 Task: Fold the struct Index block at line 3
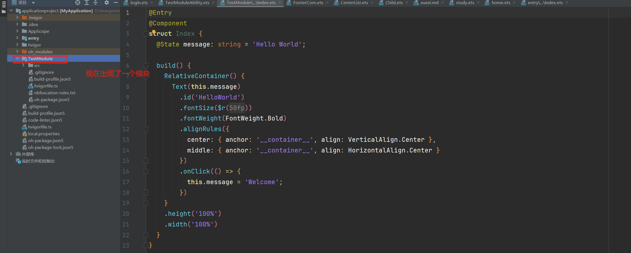(146, 34)
